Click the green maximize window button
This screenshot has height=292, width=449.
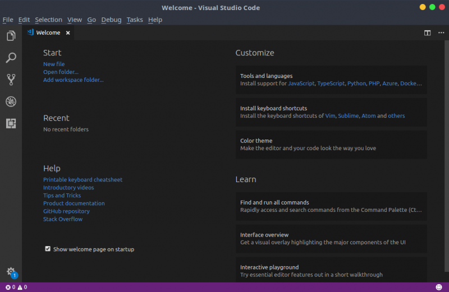(x=432, y=7)
